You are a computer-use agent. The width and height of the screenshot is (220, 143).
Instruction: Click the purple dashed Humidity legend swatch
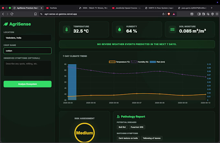(134, 62)
